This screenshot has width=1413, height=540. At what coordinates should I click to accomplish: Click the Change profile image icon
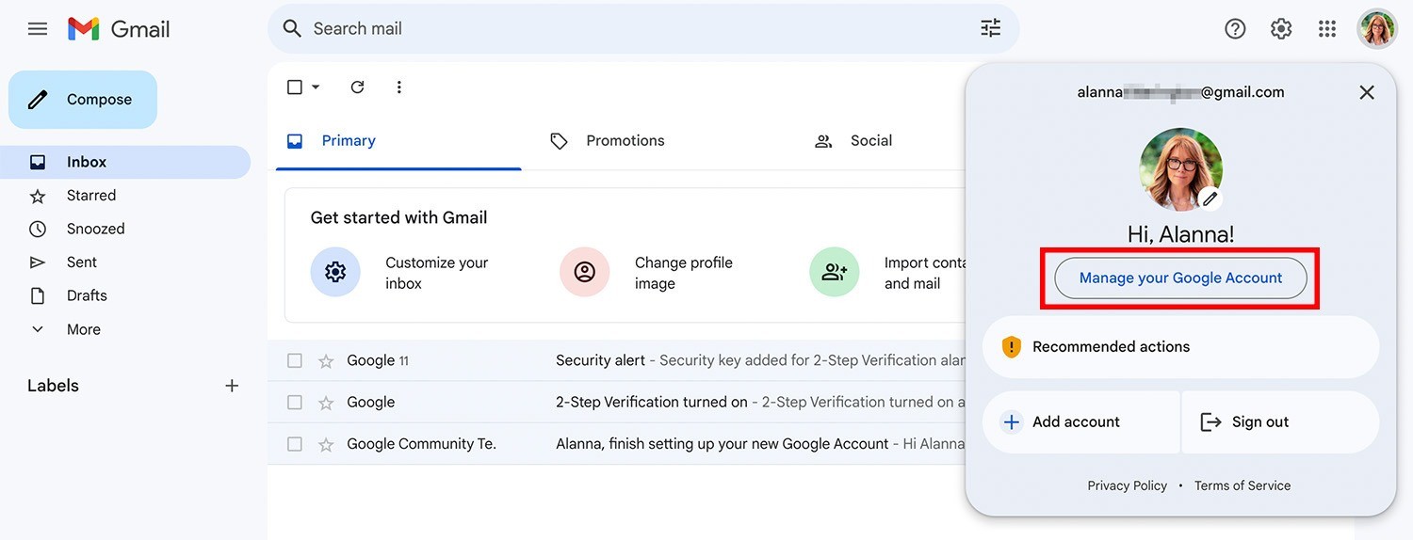tap(585, 272)
